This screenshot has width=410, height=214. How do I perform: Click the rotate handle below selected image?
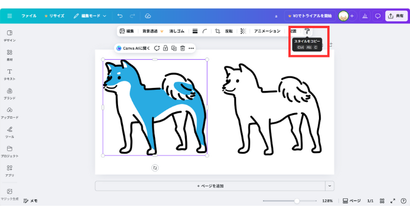(x=155, y=168)
